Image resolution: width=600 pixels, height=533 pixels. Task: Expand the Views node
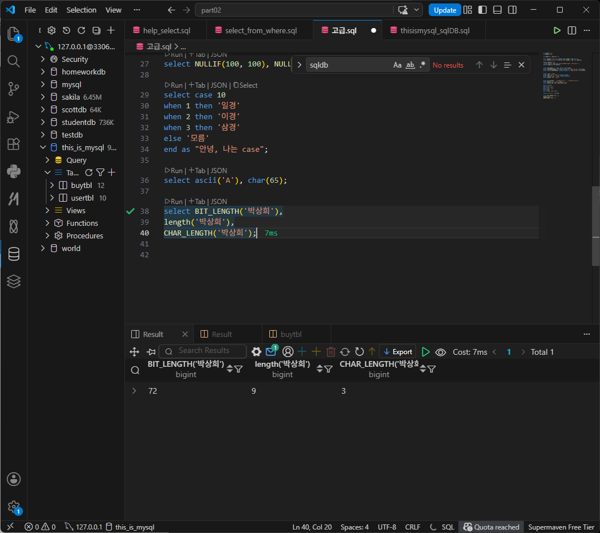pyautogui.click(x=48, y=210)
